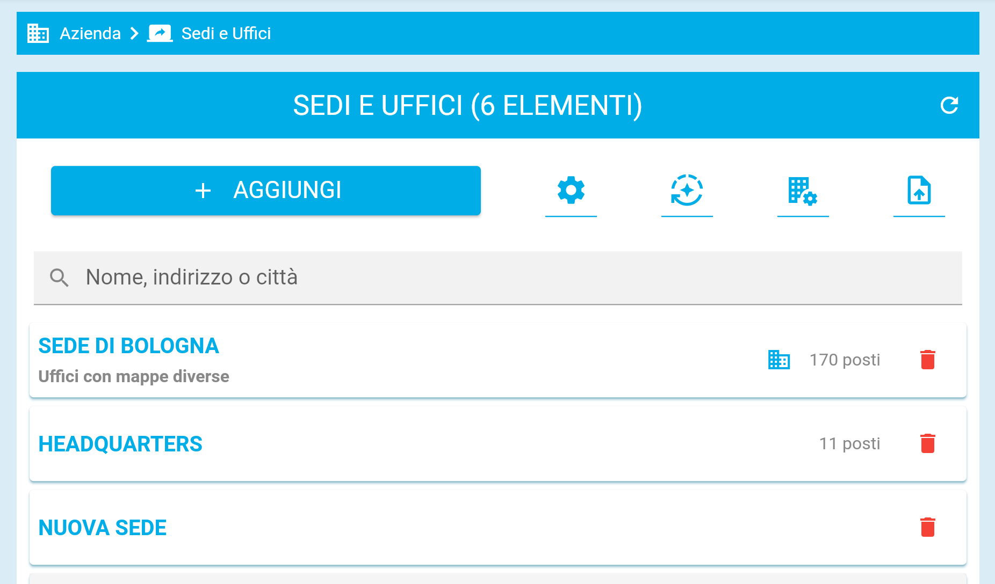Click the search magnifier icon
The width and height of the screenshot is (995, 584).
pos(59,278)
